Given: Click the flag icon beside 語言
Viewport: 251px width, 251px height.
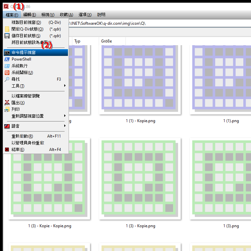Looking at the screenshot, I should pyautogui.click(x=7, y=126).
